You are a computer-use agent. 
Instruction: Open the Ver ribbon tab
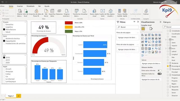(39, 6)
